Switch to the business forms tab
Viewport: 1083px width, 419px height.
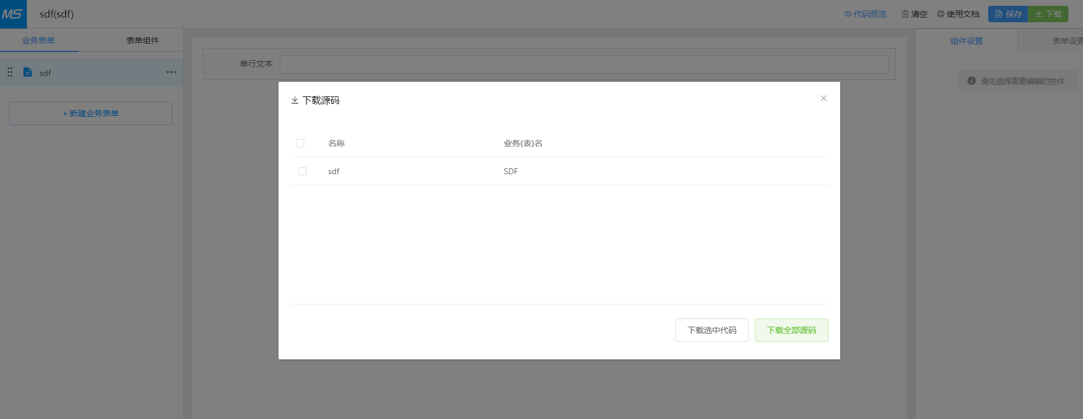point(39,40)
